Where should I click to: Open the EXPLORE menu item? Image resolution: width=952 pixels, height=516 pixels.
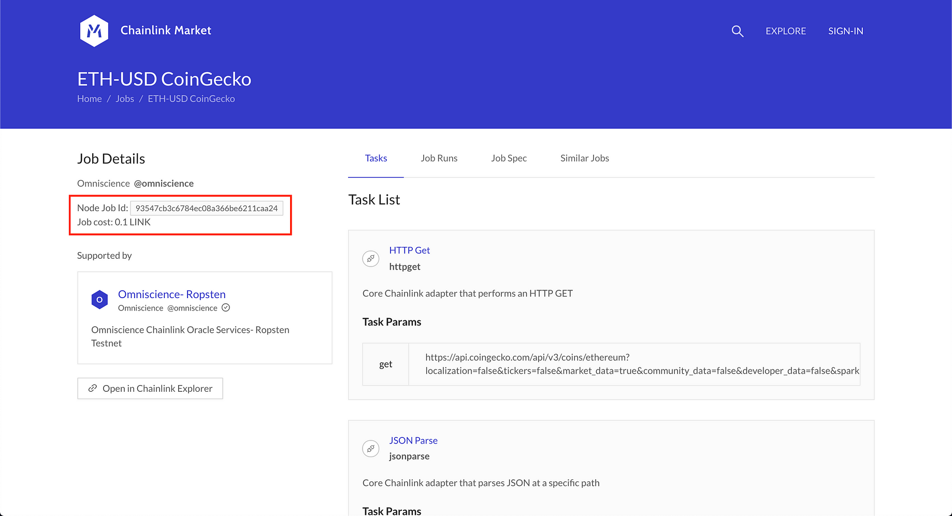tap(786, 31)
